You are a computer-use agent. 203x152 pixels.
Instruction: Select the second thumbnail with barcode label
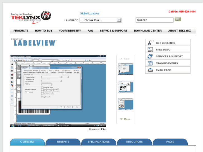point(125,86)
